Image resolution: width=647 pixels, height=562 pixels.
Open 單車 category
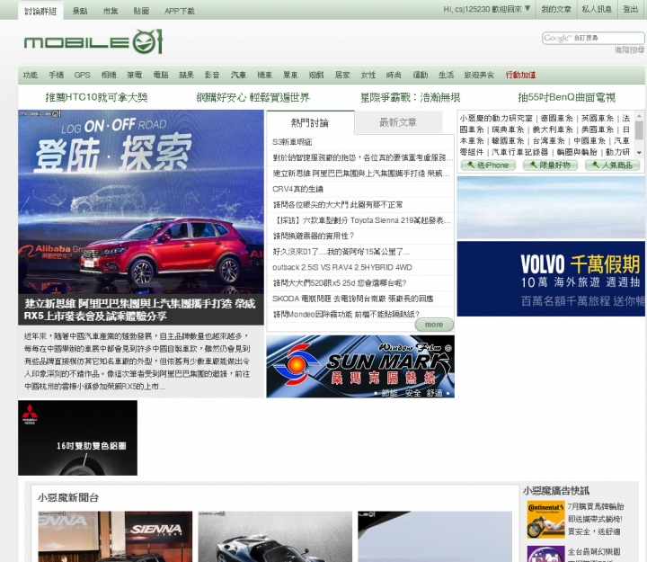click(x=290, y=76)
